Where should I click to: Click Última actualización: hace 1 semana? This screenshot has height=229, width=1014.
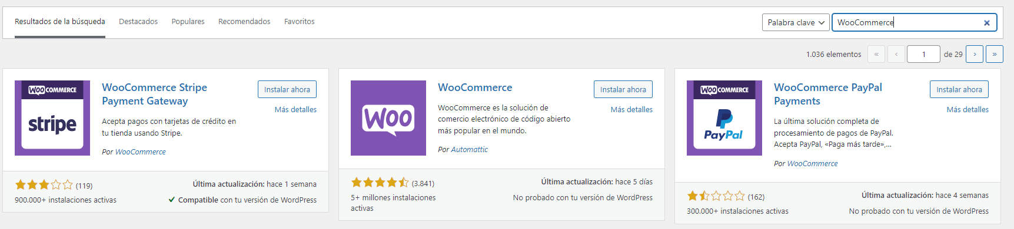[254, 184]
